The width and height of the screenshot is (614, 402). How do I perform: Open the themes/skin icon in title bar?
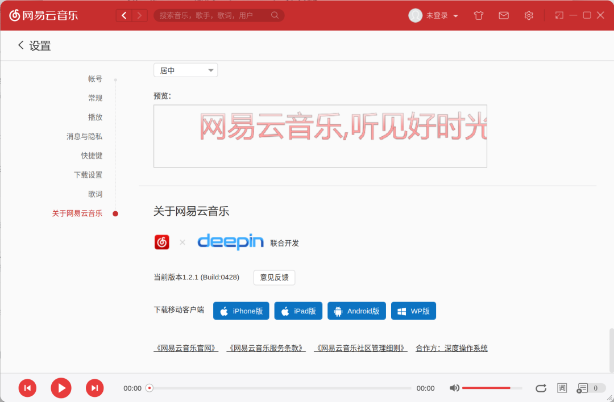click(478, 15)
